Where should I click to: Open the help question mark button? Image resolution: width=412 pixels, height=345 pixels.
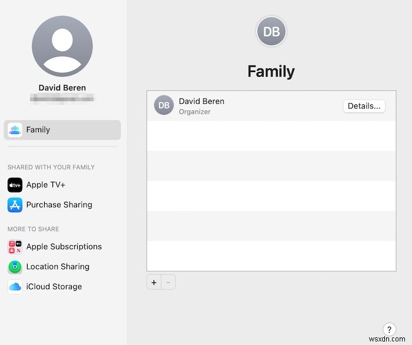pos(389,329)
